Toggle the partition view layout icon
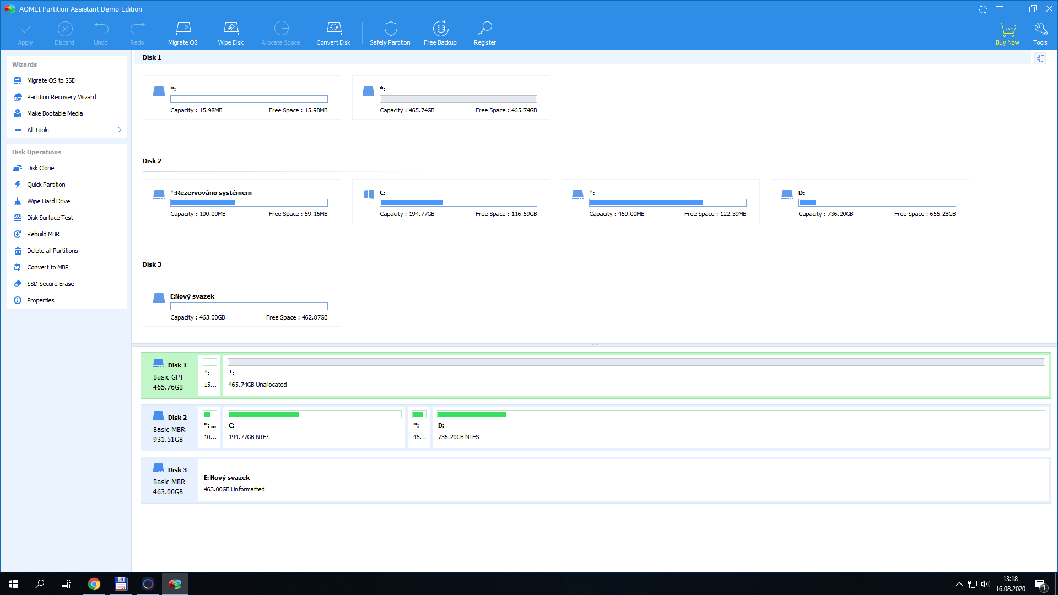The image size is (1058, 595). [1039, 58]
